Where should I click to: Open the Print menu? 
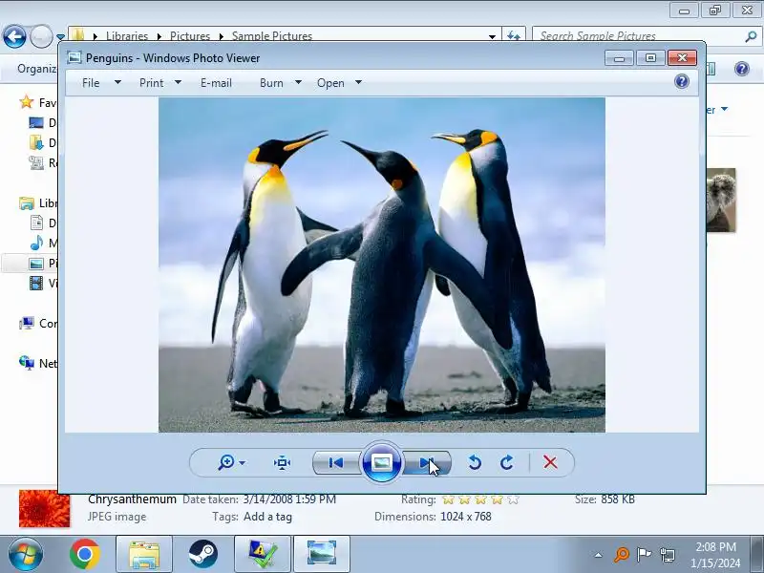click(x=151, y=83)
